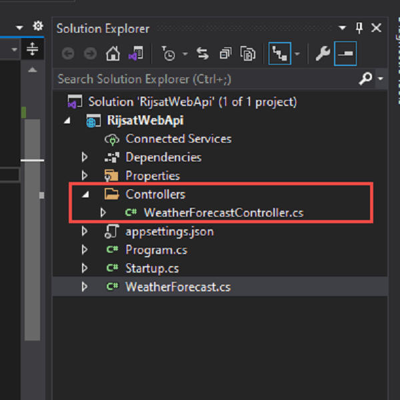
Task: Switch views using the solution/folder view icon
Action: tap(135, 53)
